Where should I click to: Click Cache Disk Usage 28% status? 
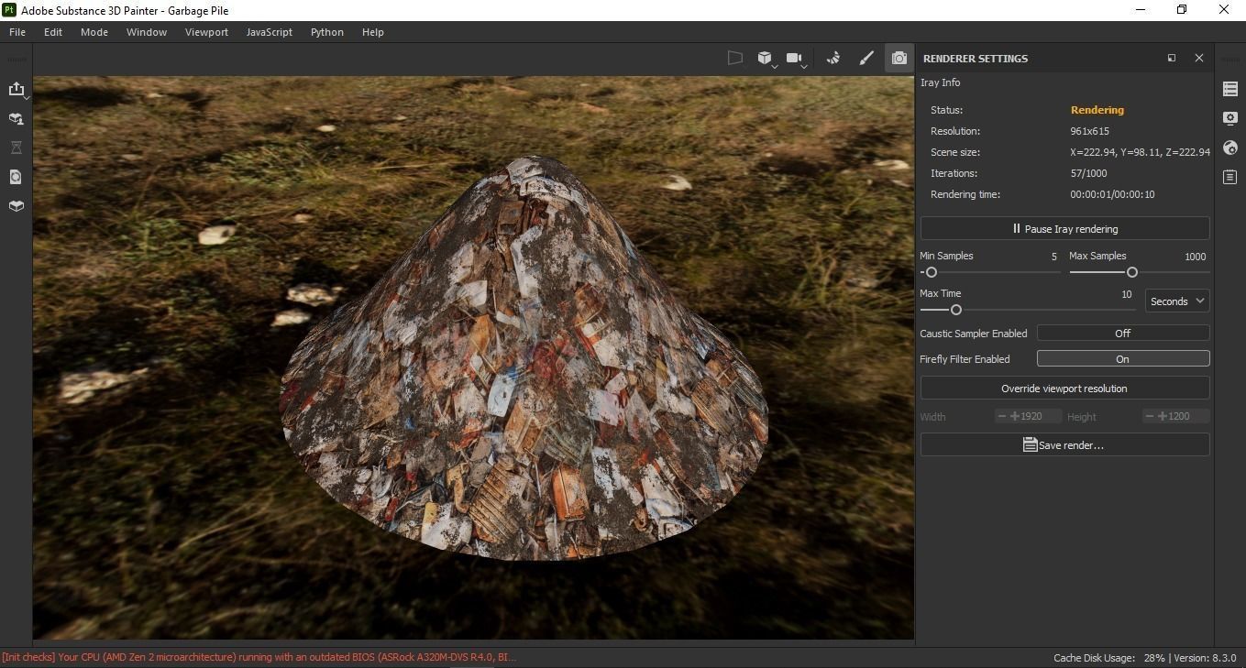pos(1109,658)
